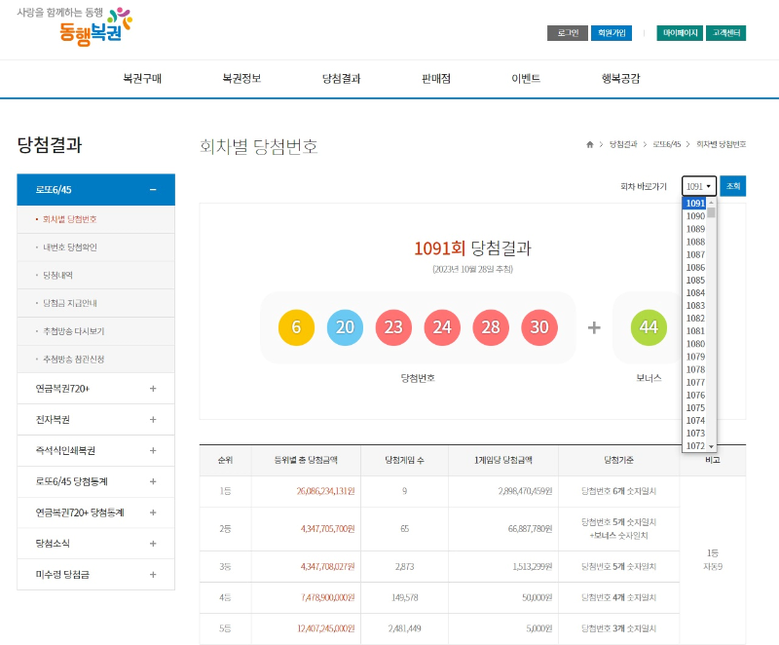Click the 로그인 button
Image resolution: width=779 pixels, height=645 pixels.
(567, 31)
